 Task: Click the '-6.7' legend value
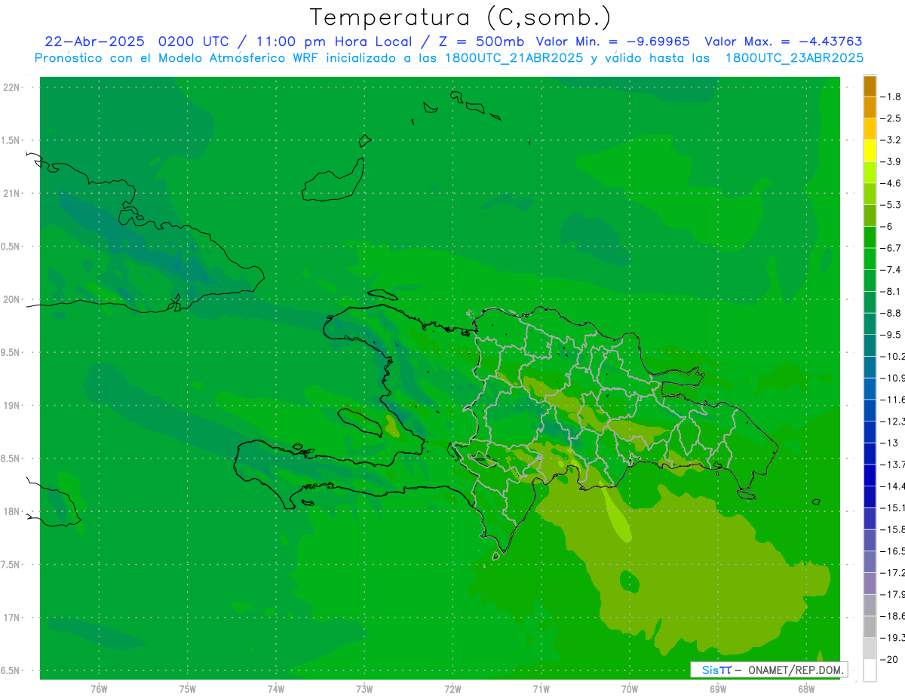(891, 248)
